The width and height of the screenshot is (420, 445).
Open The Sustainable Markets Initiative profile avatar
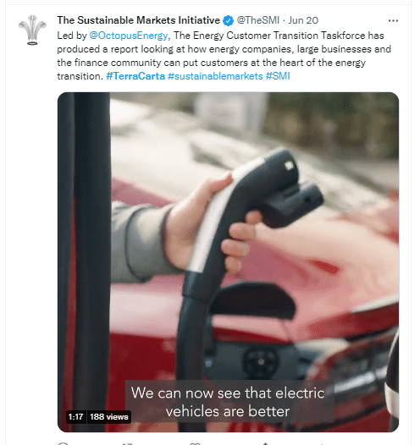click(x=32, y=30)
